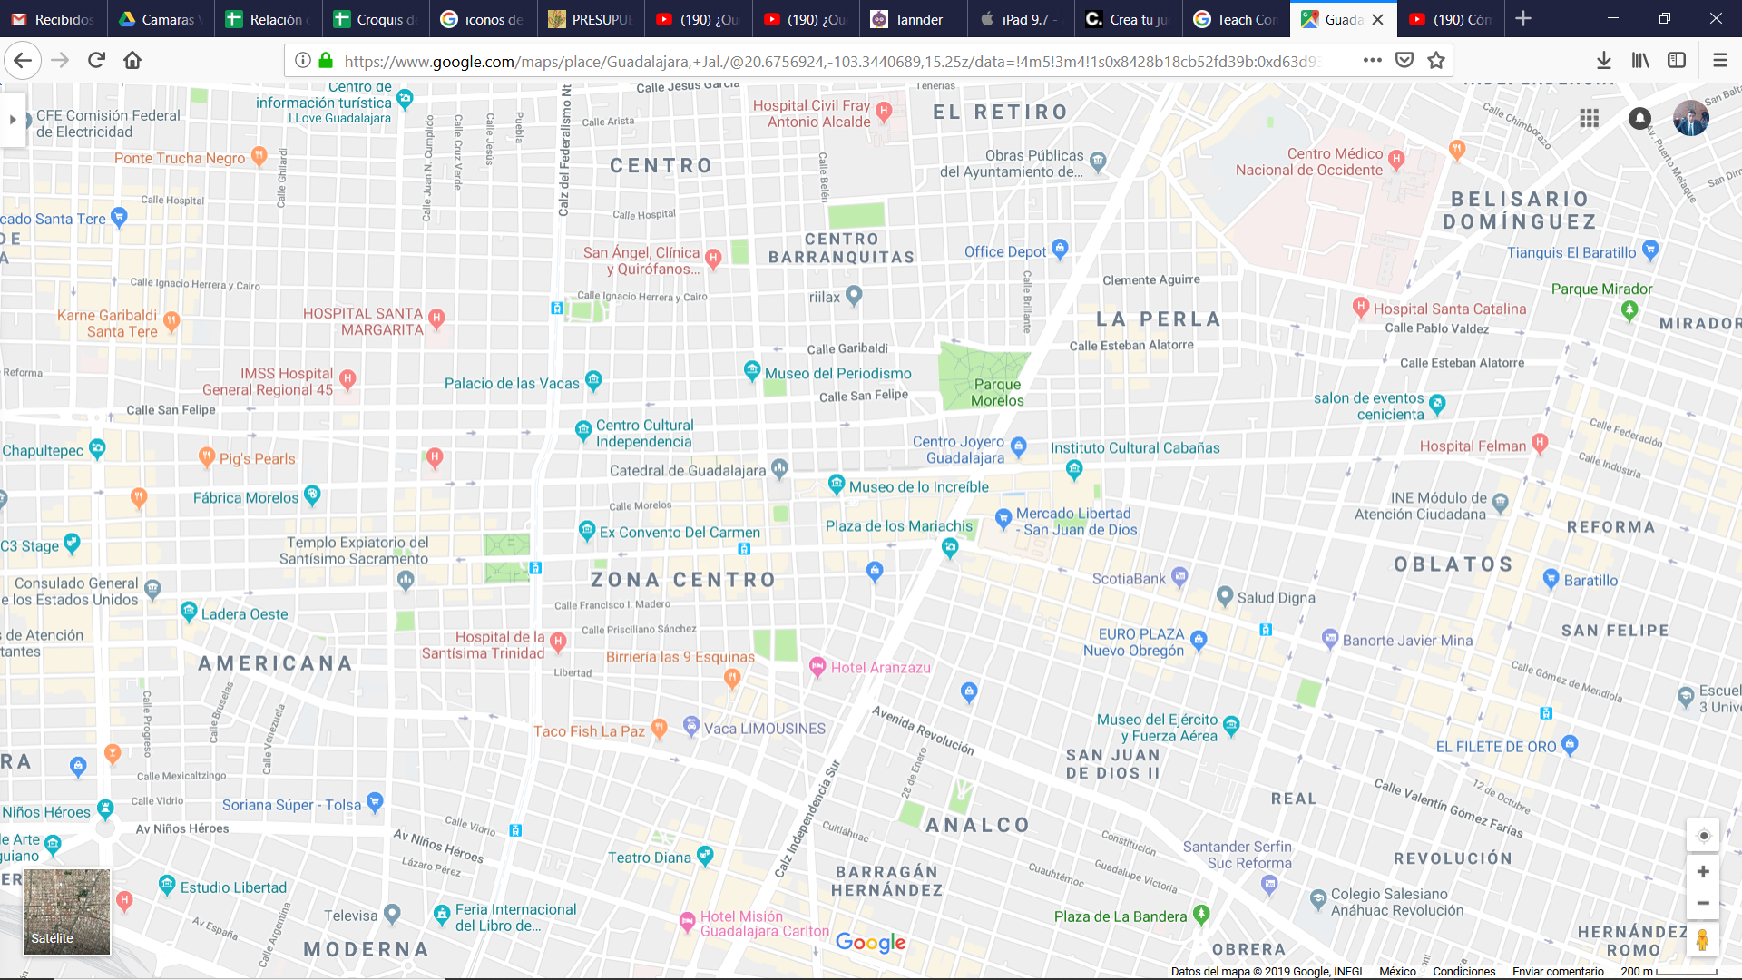Show the browser library icon

1640,61
